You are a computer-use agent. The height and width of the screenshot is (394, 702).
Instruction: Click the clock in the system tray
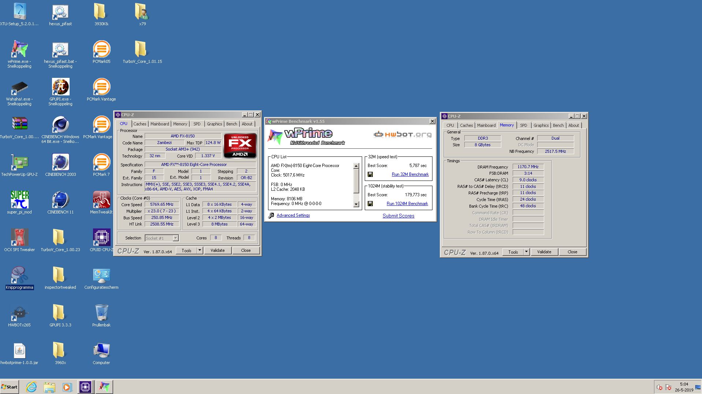coord(684,387)
